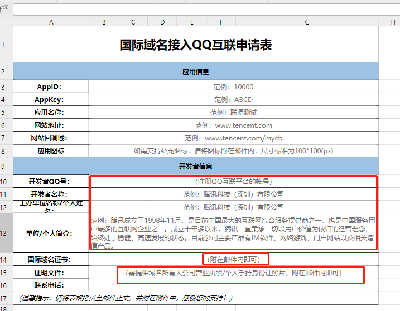
Task: Select column D header
Action: coord(162,22)
